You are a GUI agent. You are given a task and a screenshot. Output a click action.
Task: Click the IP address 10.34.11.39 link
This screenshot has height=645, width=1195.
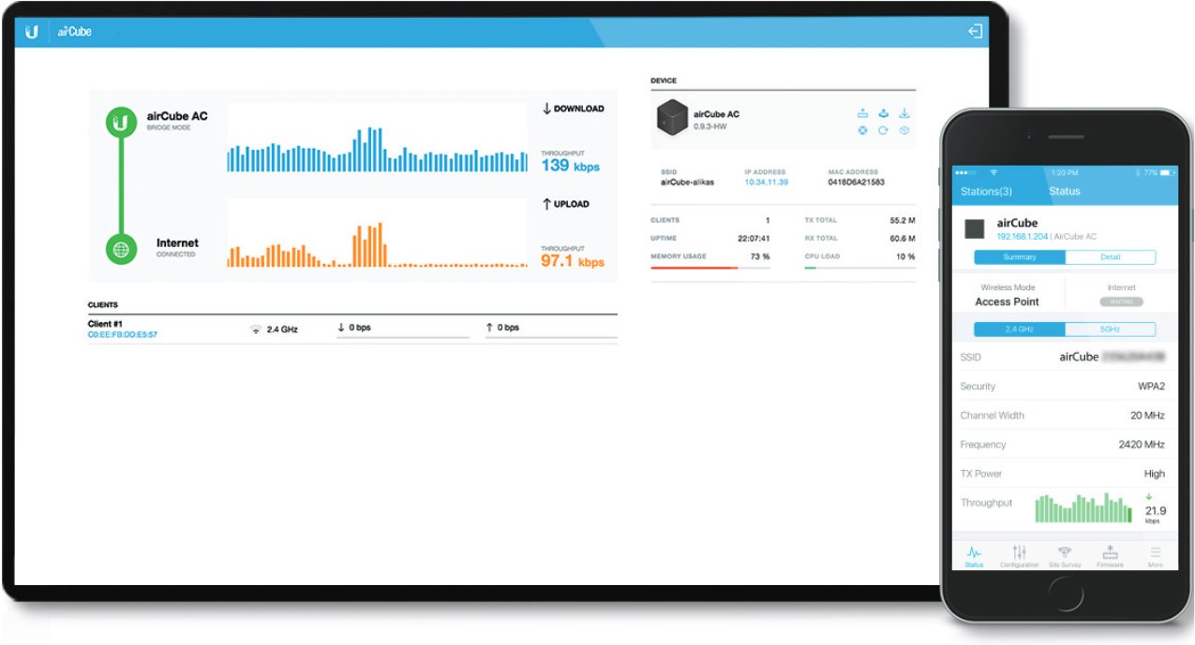(766, 183)
